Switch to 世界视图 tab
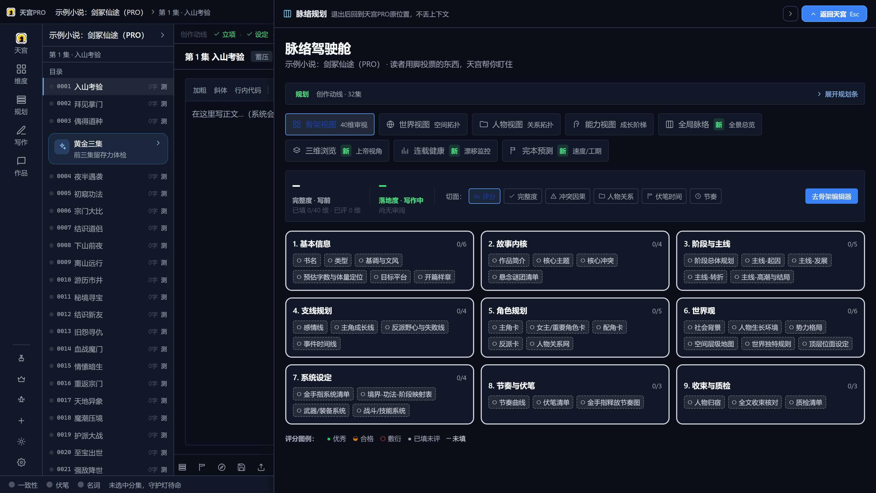 (x=423, y=124)
